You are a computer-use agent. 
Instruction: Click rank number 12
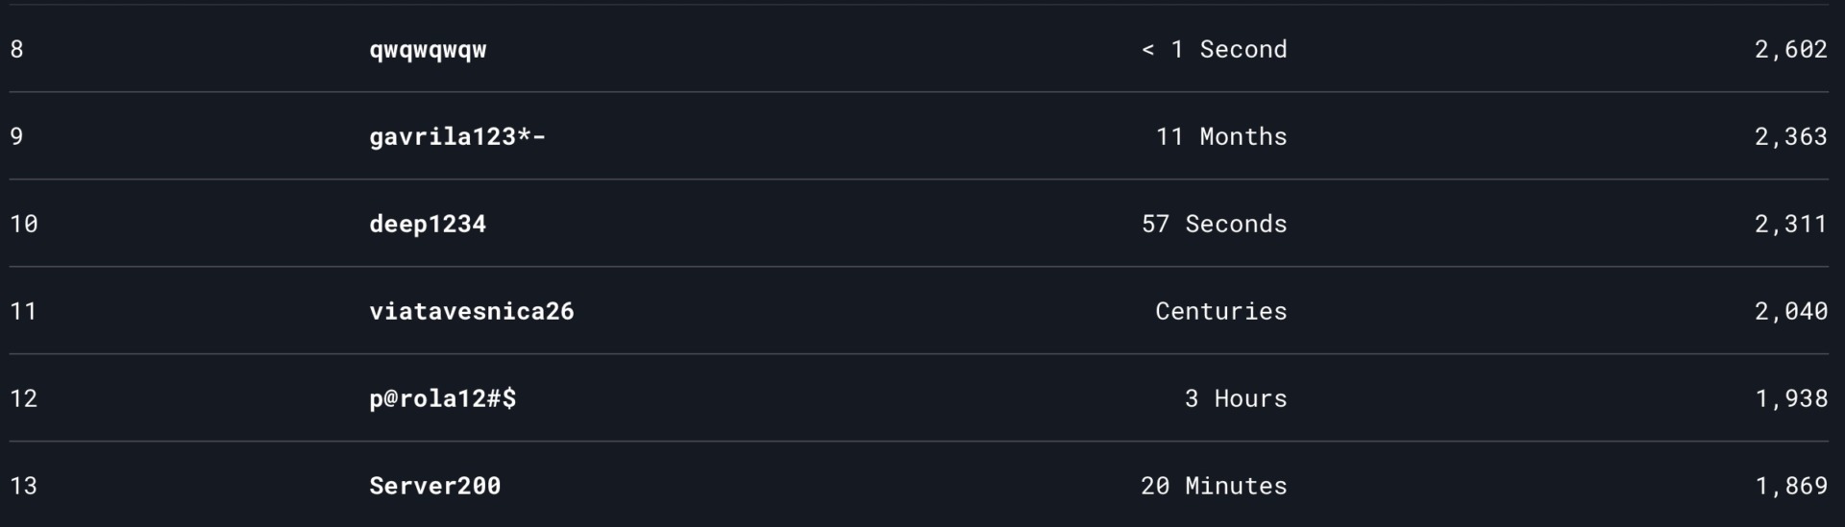coord(24,398)
